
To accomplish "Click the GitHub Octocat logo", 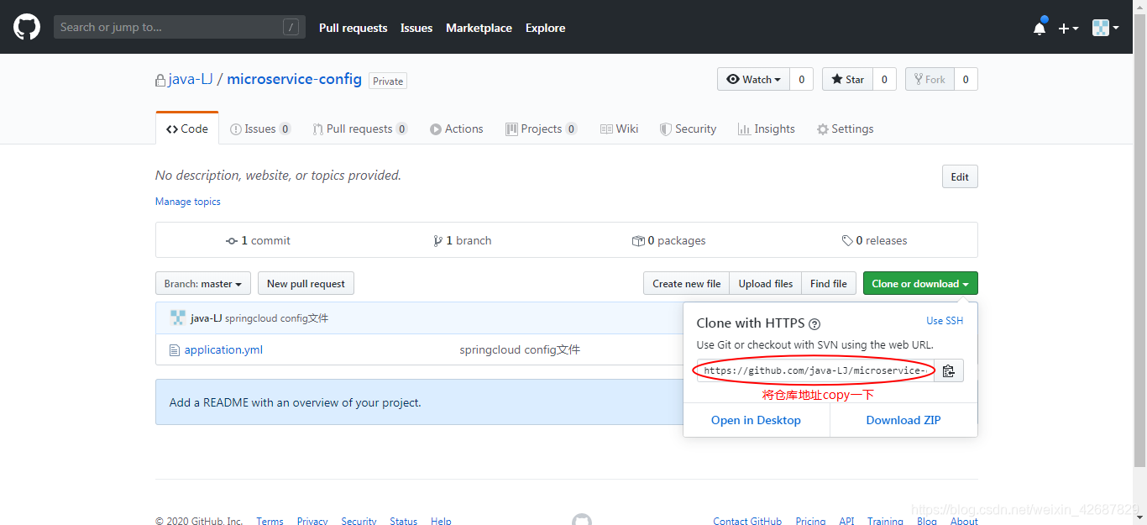I will tap(27, 27).
